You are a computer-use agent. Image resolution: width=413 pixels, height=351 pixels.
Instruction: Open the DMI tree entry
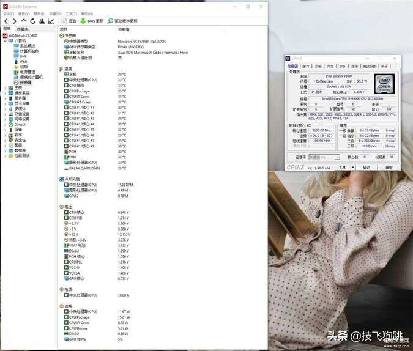[x=23, y=56]
